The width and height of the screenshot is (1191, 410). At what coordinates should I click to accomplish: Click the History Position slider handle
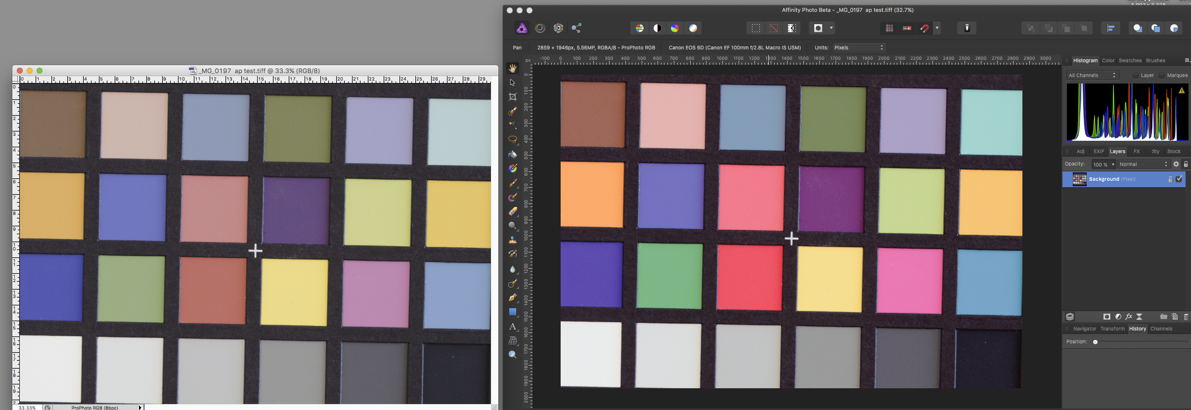(1096, 342)
